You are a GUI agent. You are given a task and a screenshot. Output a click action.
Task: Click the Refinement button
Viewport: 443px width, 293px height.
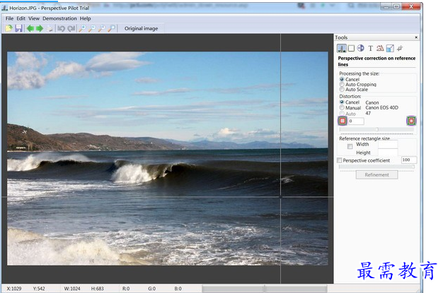click(x=376, y=174)
